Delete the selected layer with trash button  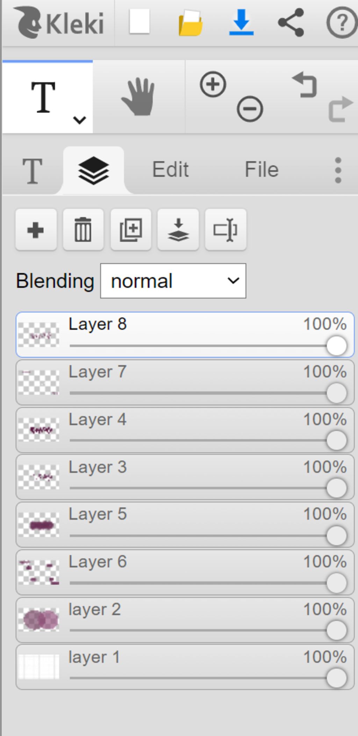[83, 230]
